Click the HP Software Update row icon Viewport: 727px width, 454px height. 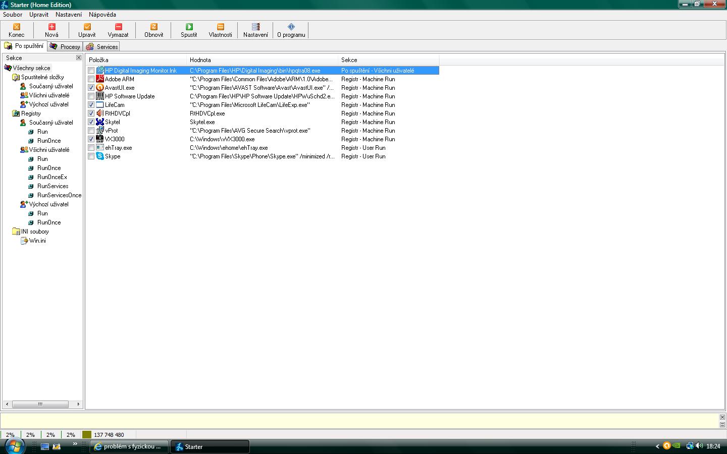point(100,96)
